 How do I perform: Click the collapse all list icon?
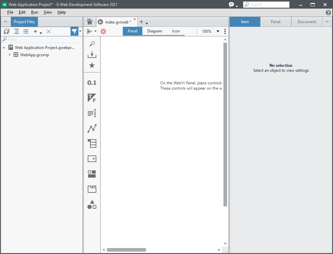tap(26, 32)
